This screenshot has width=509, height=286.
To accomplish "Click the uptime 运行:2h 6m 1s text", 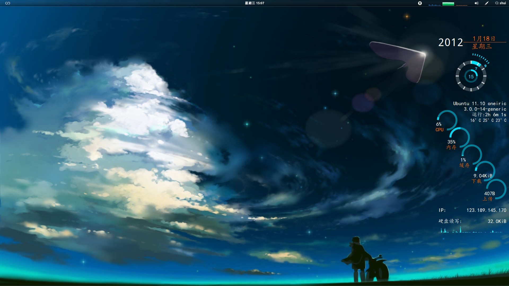I will 489,115.
